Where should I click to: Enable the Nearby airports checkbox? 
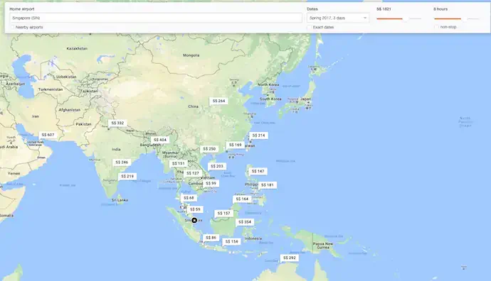(13, 27)
